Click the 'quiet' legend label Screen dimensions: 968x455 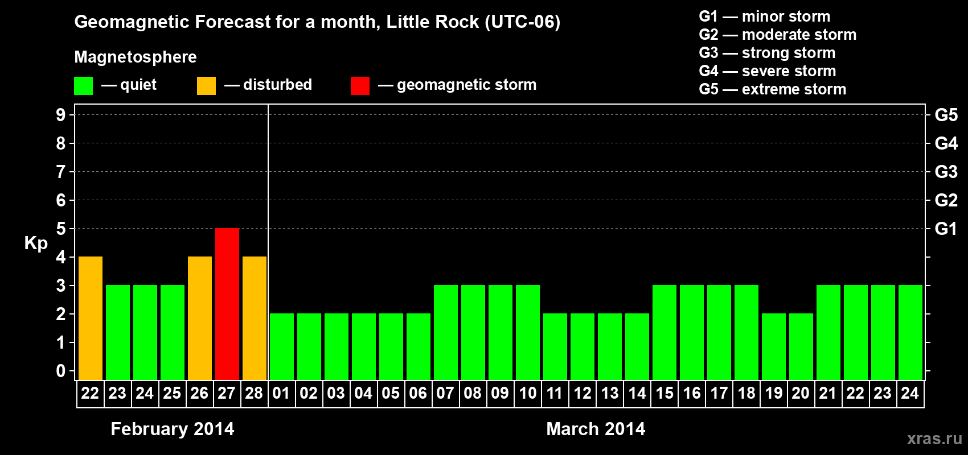138,85
